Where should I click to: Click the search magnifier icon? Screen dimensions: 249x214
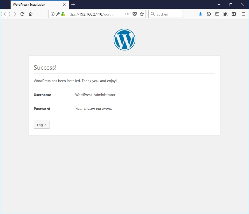pos(153,14)
